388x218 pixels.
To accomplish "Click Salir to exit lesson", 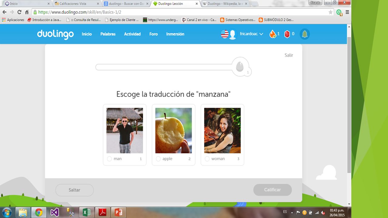I will click(x=289, y=55).
